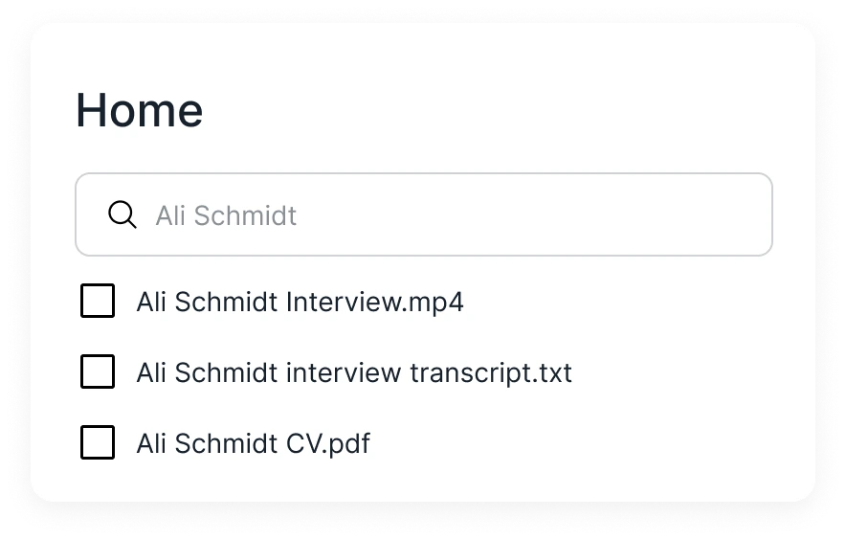
Task: Click the word Ali in the transcript row
Action: (151, 372)
